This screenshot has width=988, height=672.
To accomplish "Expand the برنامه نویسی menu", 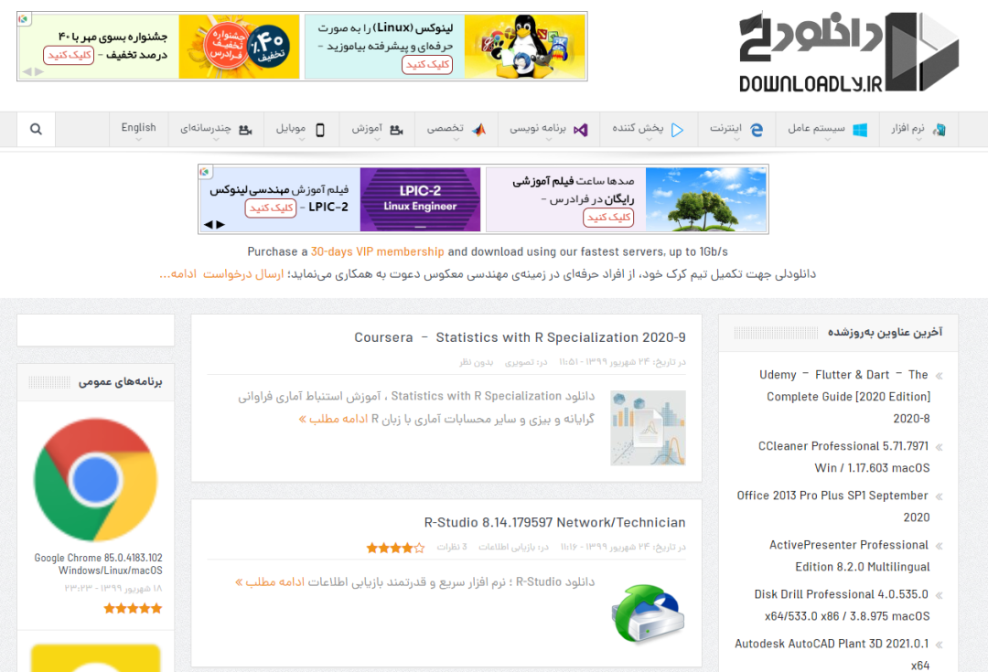I will click(548, 129).
